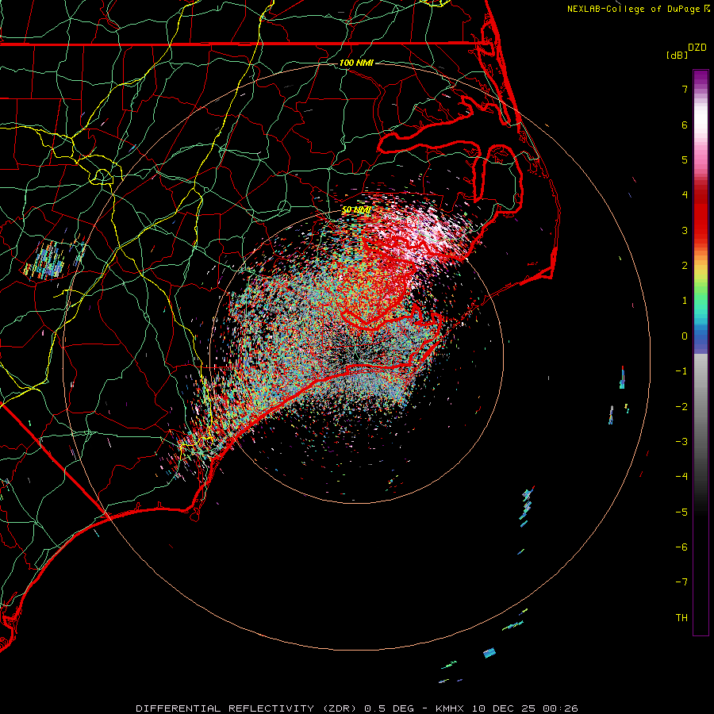Click the 50 NMI range ring label

pyautogui.click(x=356, y=210)
